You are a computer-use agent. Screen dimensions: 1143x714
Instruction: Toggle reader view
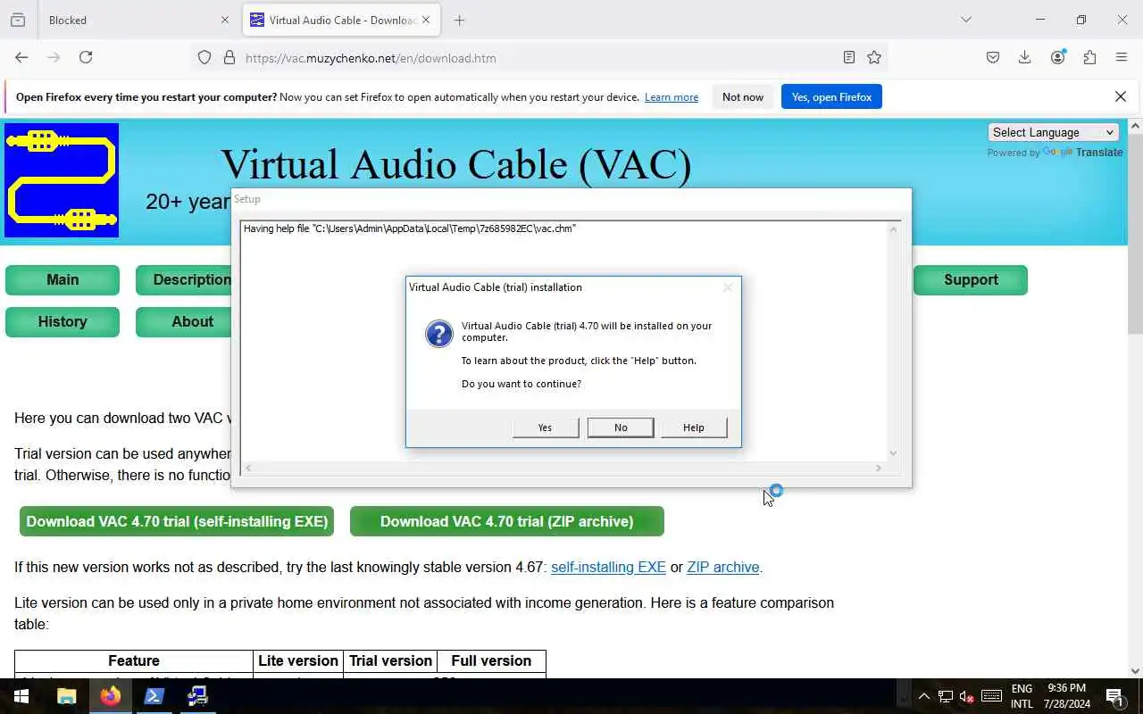849,57
